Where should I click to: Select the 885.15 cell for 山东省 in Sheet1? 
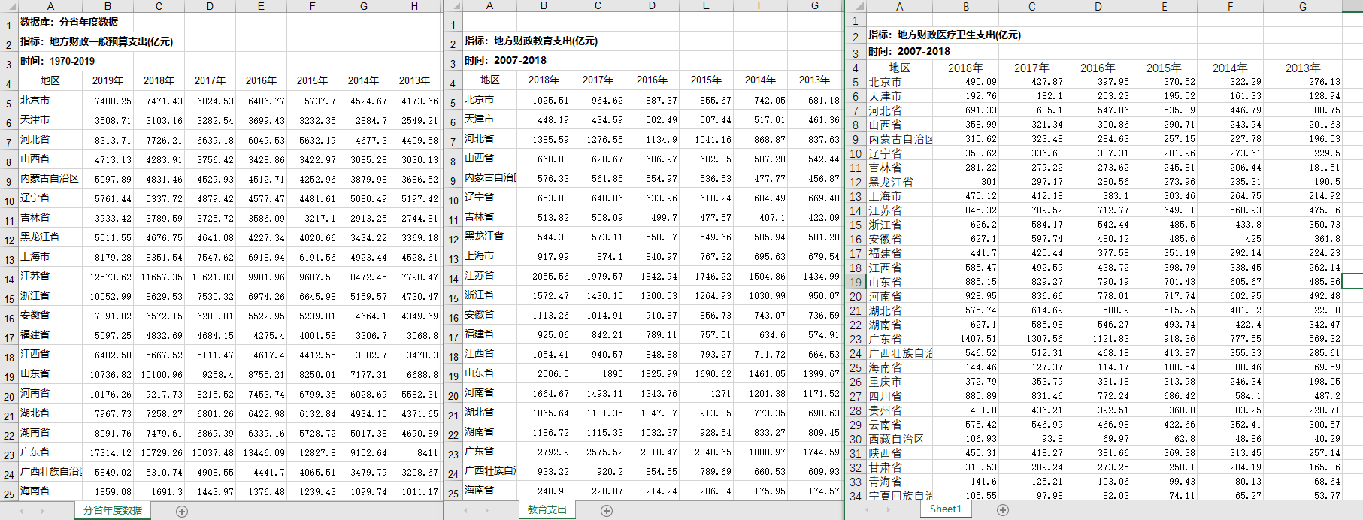pos(965,282)
